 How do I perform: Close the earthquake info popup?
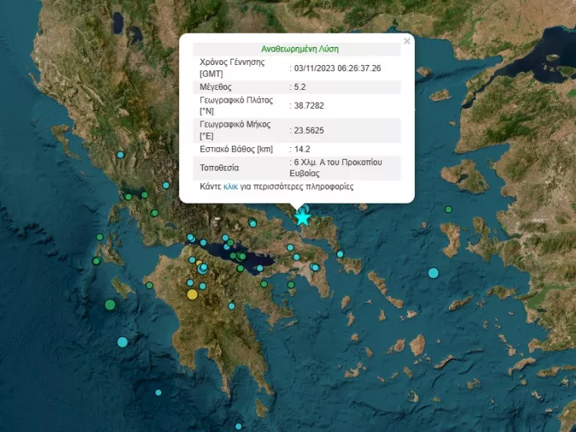click(406, 41)
